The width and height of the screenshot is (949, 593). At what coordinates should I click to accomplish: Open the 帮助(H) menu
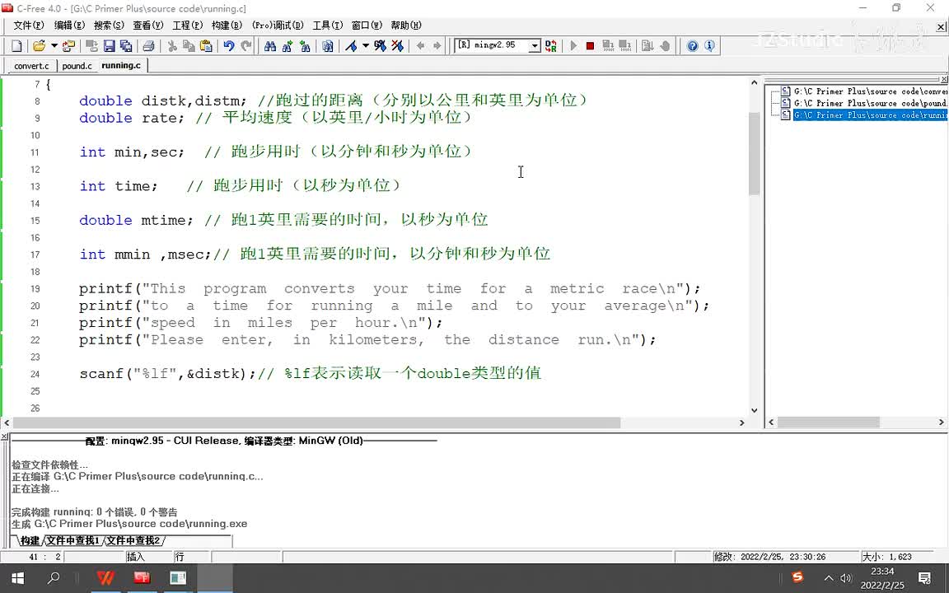(x=406, y=26)
